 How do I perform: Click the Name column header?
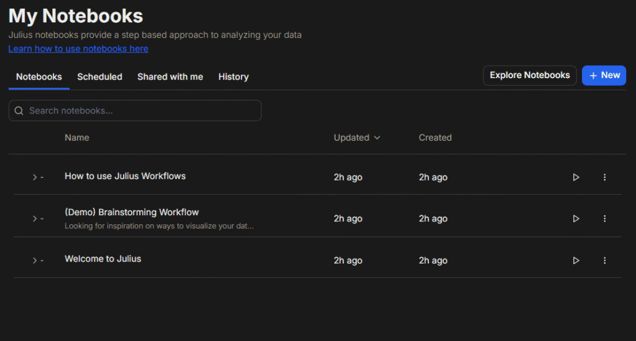(x=76, y=138)
